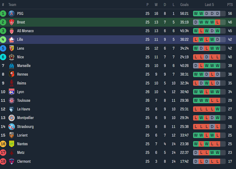This screenshot has width=236, height=169.
Task: Click the Rennes club crest
Action: (11, 74)
